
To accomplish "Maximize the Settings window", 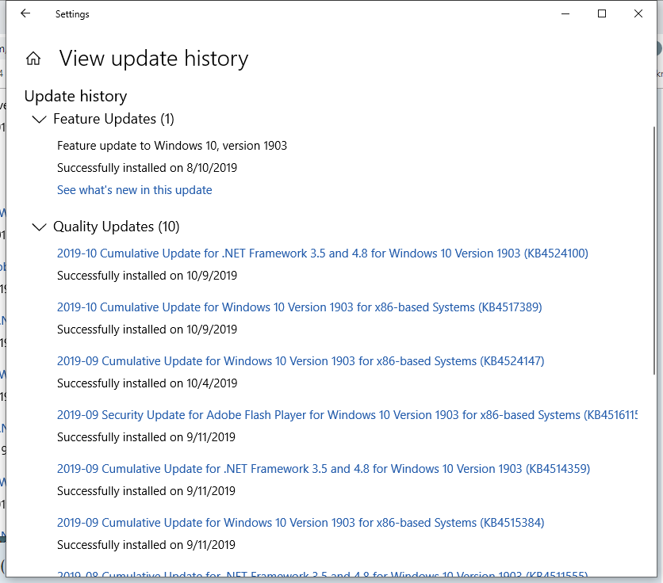I will coord(602,14).
